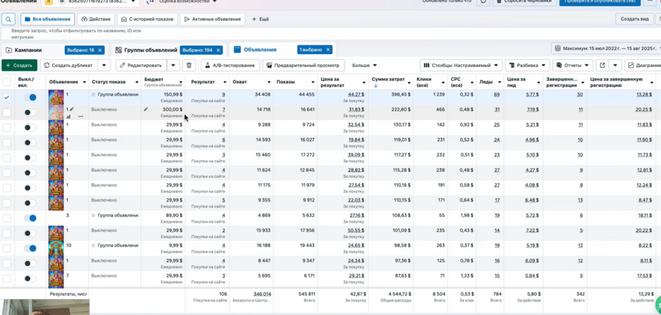Click the A/B-тестирование flask button

coord(230,65)
